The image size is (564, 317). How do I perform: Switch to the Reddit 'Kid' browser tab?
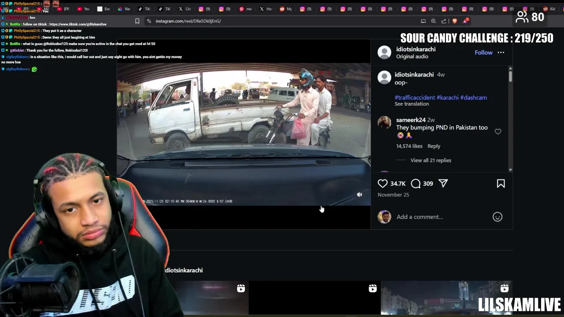(550, 9)
